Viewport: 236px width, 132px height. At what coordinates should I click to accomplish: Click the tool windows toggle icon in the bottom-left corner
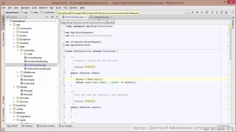[x=3, y=129]
